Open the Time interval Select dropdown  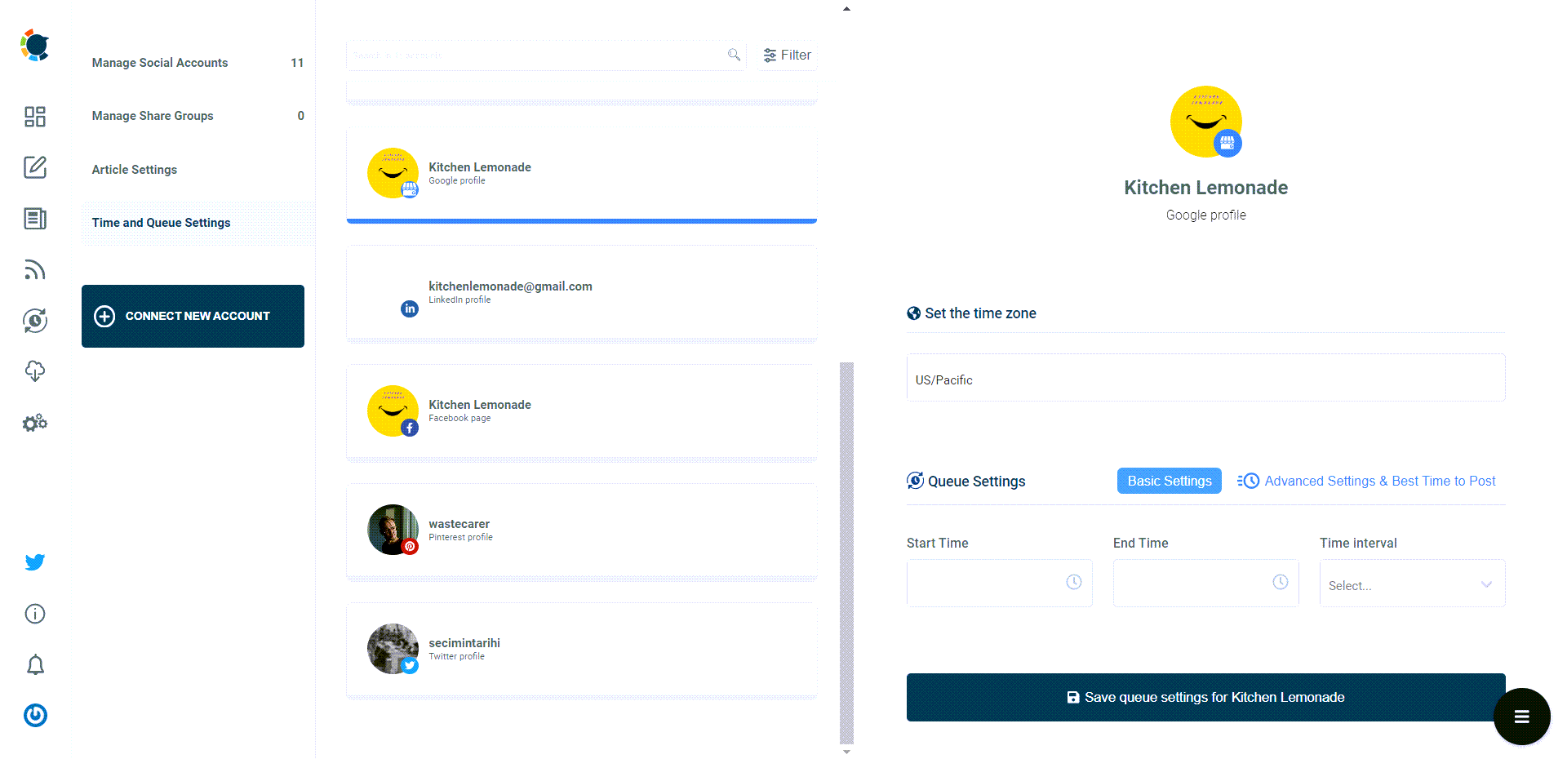tap(1412, 584)
